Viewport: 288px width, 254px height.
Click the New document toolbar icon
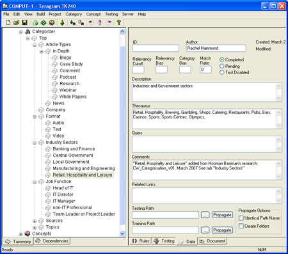pyautogui.click(x=8, y=22)
